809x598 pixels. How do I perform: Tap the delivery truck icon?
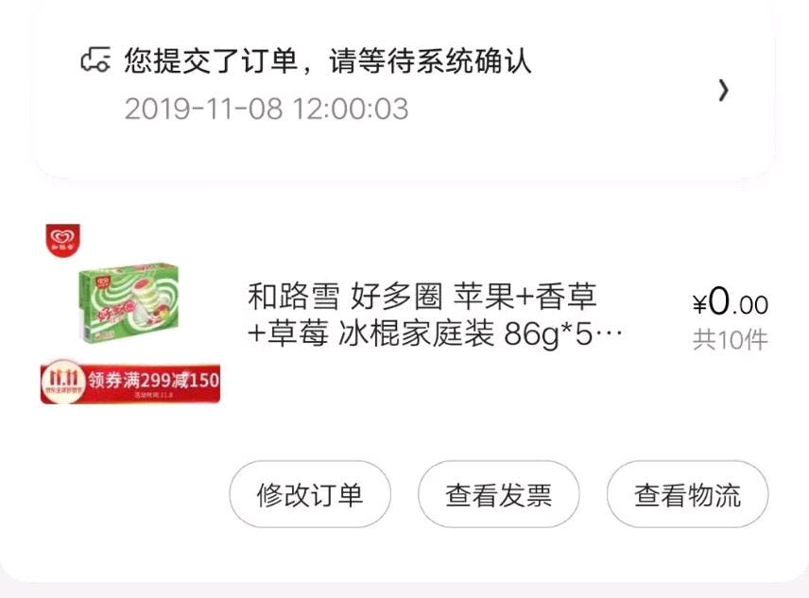coord(95,60)
